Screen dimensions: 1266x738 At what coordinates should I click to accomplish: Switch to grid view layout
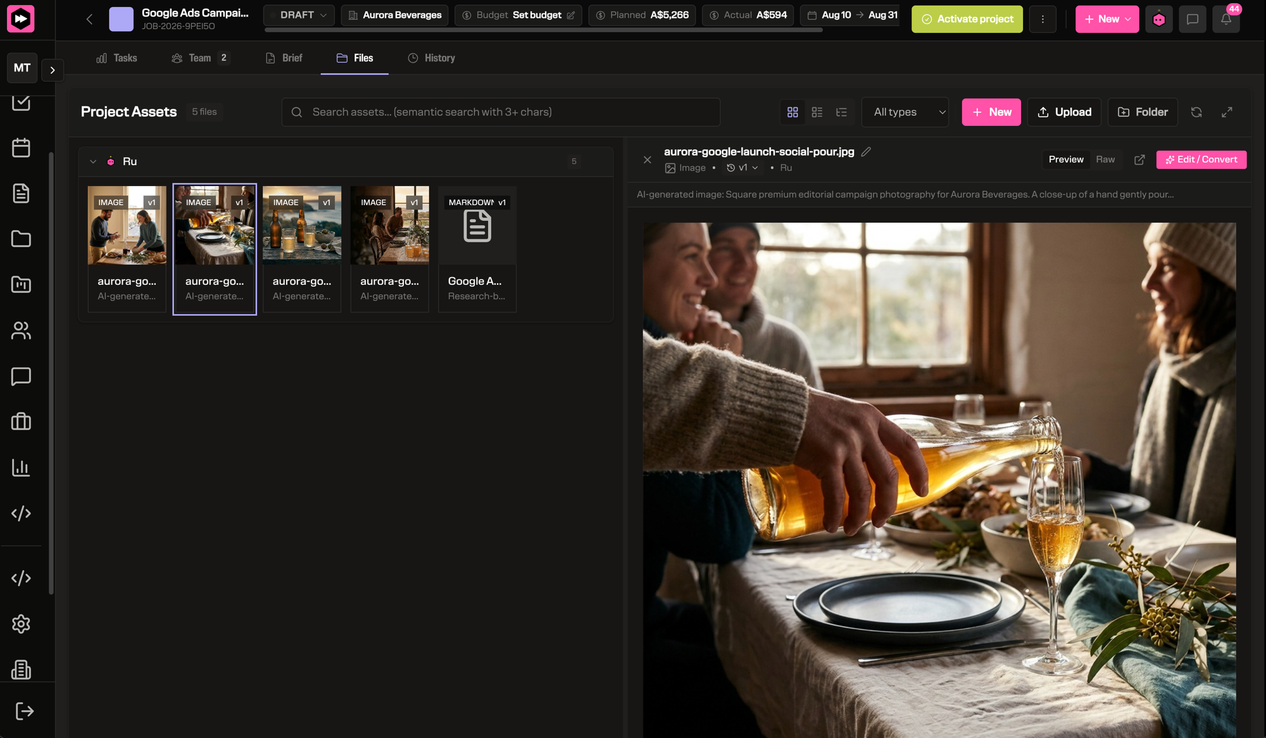tap(793, 112)
